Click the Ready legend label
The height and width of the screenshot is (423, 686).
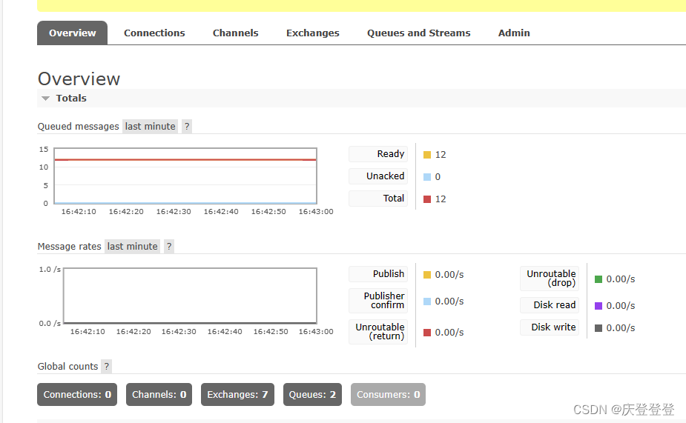378,154
